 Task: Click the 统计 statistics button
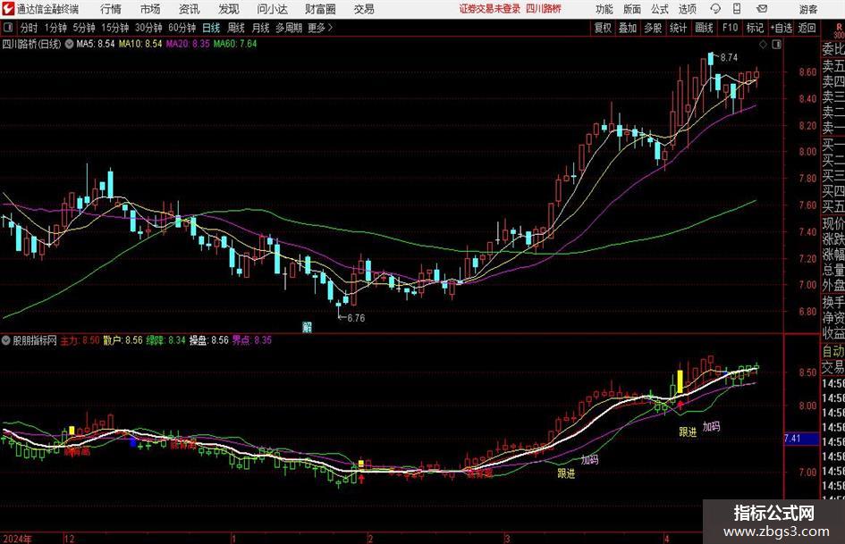point(678,28)
